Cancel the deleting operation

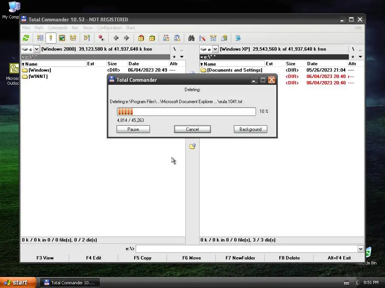[x=192, y=129]
